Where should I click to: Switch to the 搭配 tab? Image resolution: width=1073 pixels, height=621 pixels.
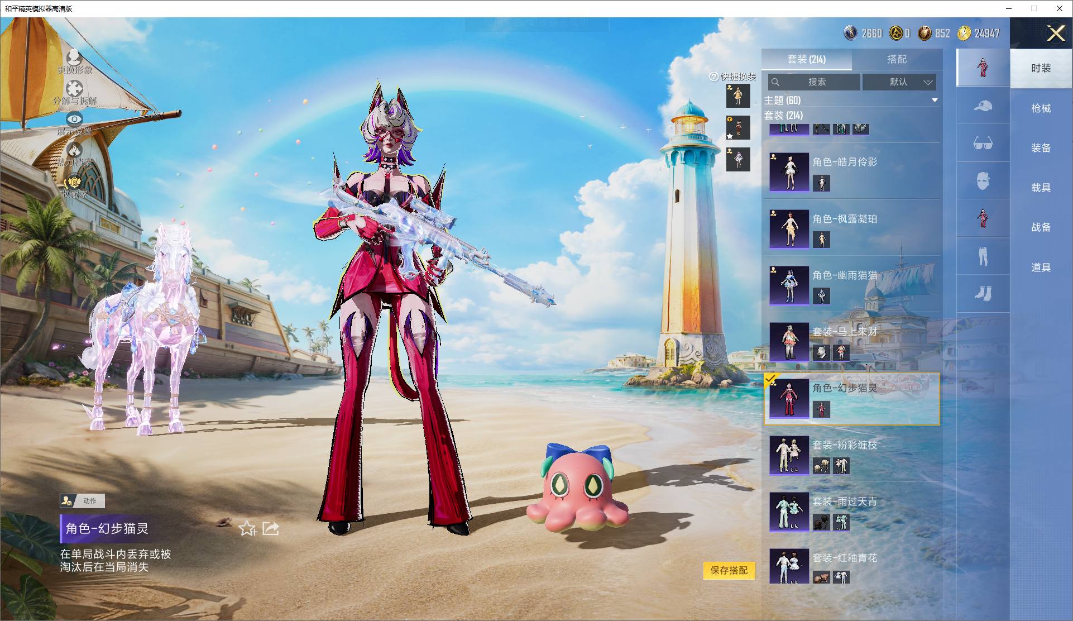tap(897, 59)
